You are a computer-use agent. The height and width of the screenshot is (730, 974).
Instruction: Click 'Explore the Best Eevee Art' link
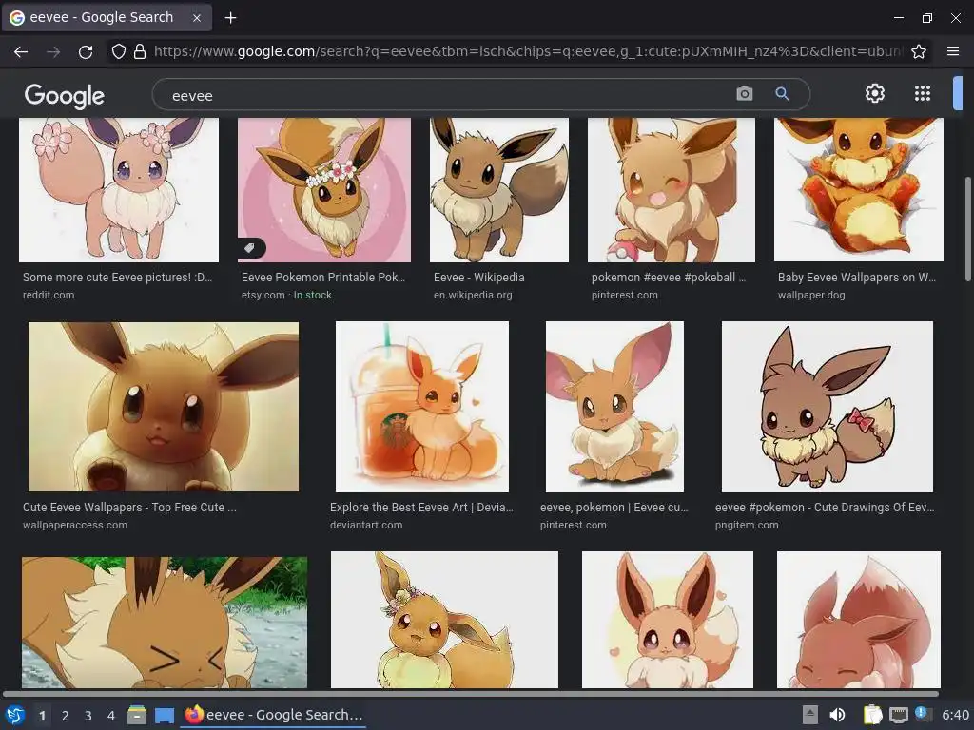coord(421,508)
